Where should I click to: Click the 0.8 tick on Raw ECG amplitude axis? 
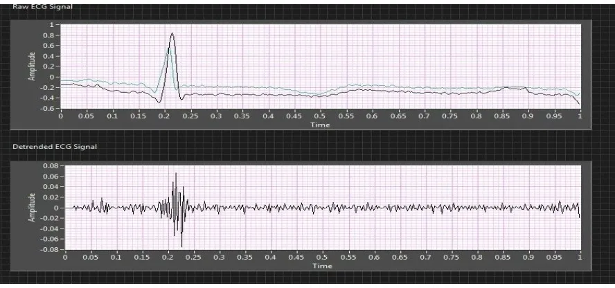click(48, 35)
